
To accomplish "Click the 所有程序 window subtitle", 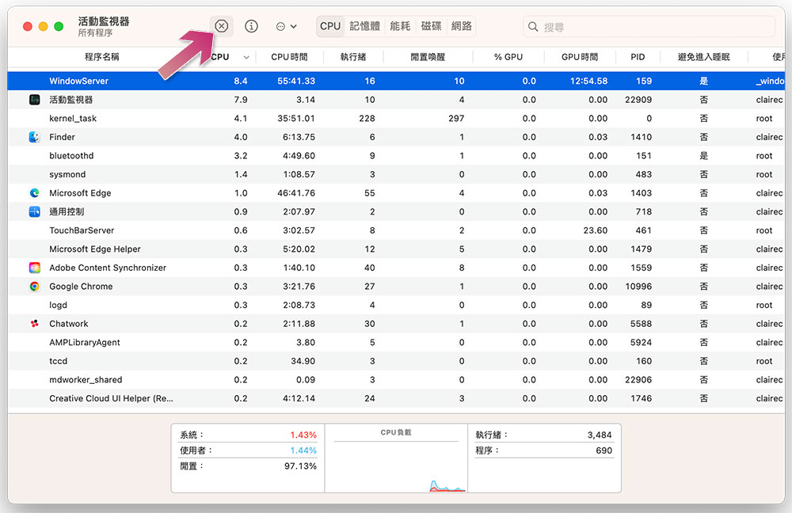I will coord(95,32).
